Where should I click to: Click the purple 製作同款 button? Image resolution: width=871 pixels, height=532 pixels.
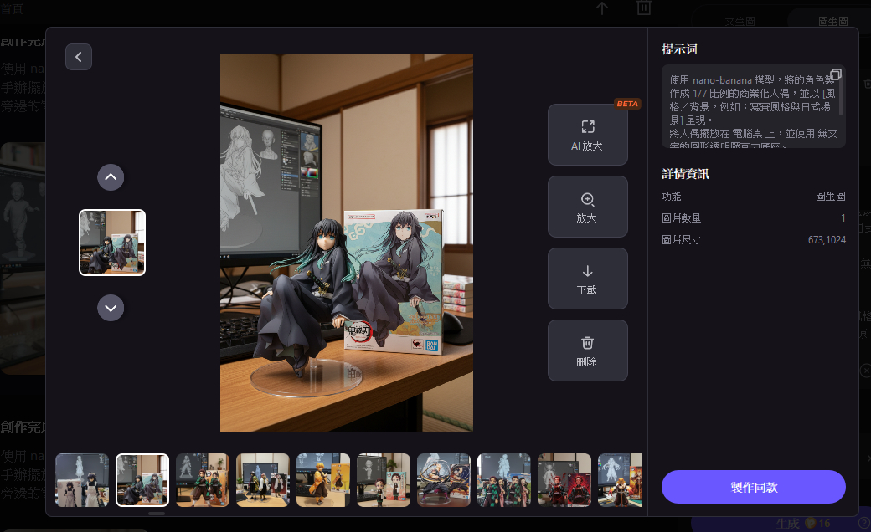[753, 487]
